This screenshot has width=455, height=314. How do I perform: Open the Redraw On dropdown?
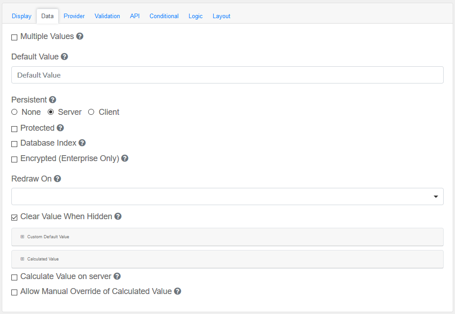(227, 196)
